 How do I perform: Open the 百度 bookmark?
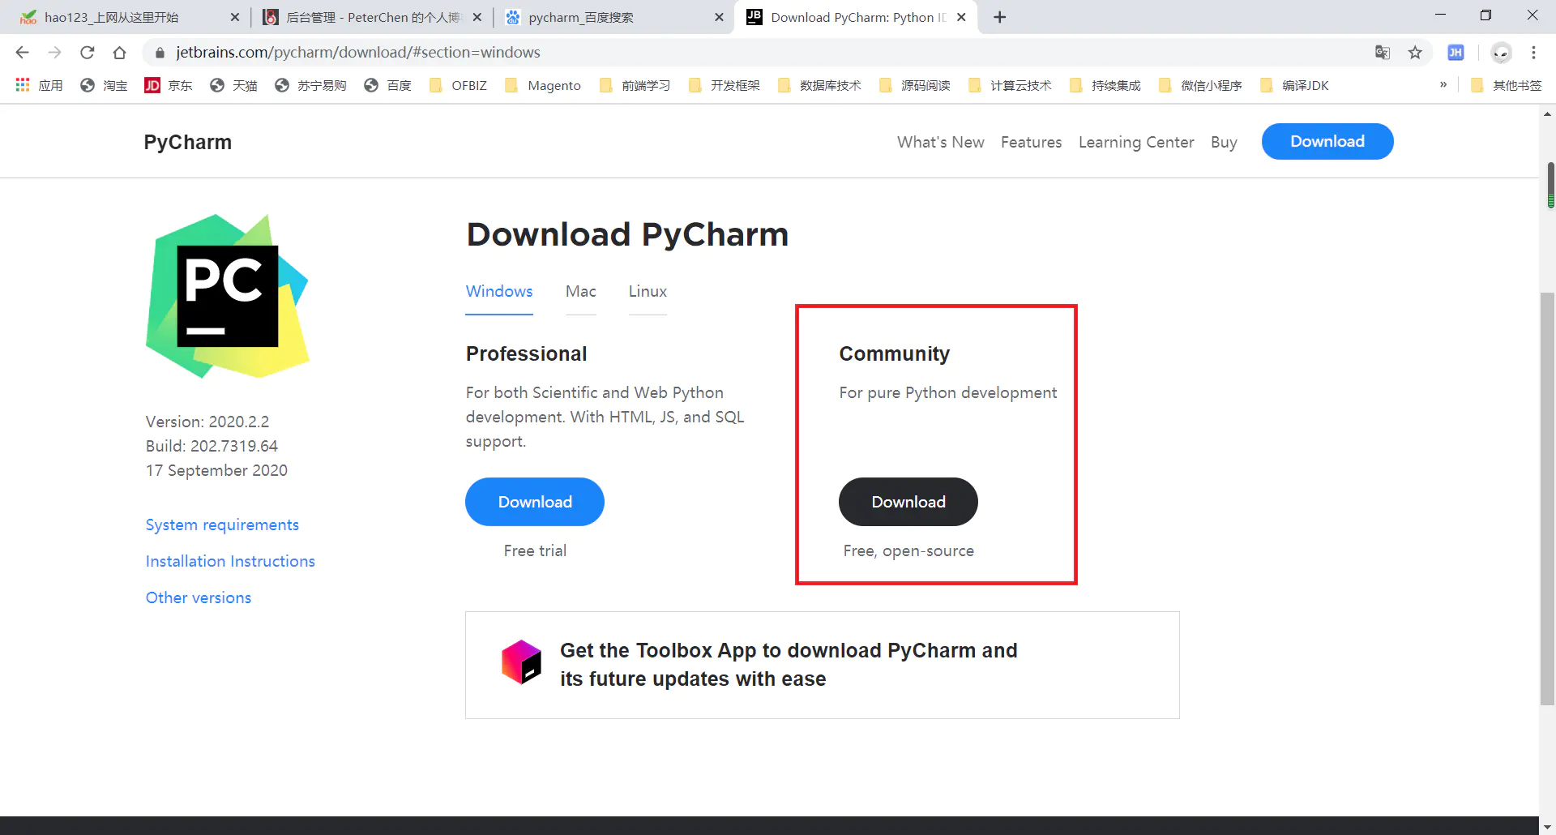(x=387, y=85)
